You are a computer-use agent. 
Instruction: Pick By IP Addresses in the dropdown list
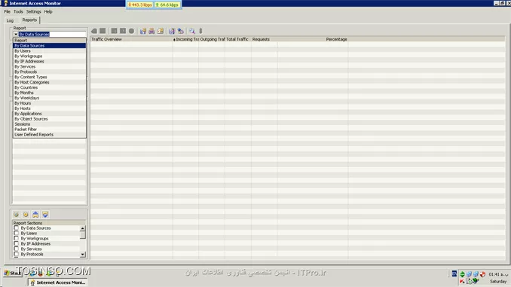pyautogui.click(x=50, y=61)
